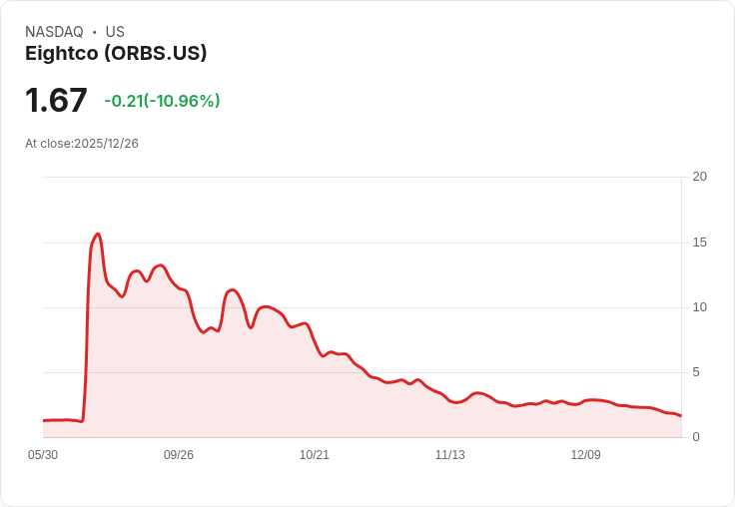Click the 12/09 date label

pyautogui.click(x=585, y=455)
